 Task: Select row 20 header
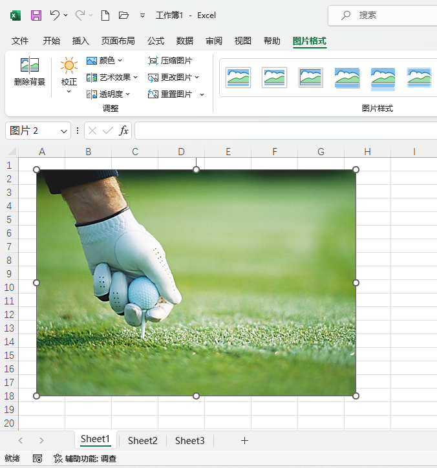click(9, 423)
